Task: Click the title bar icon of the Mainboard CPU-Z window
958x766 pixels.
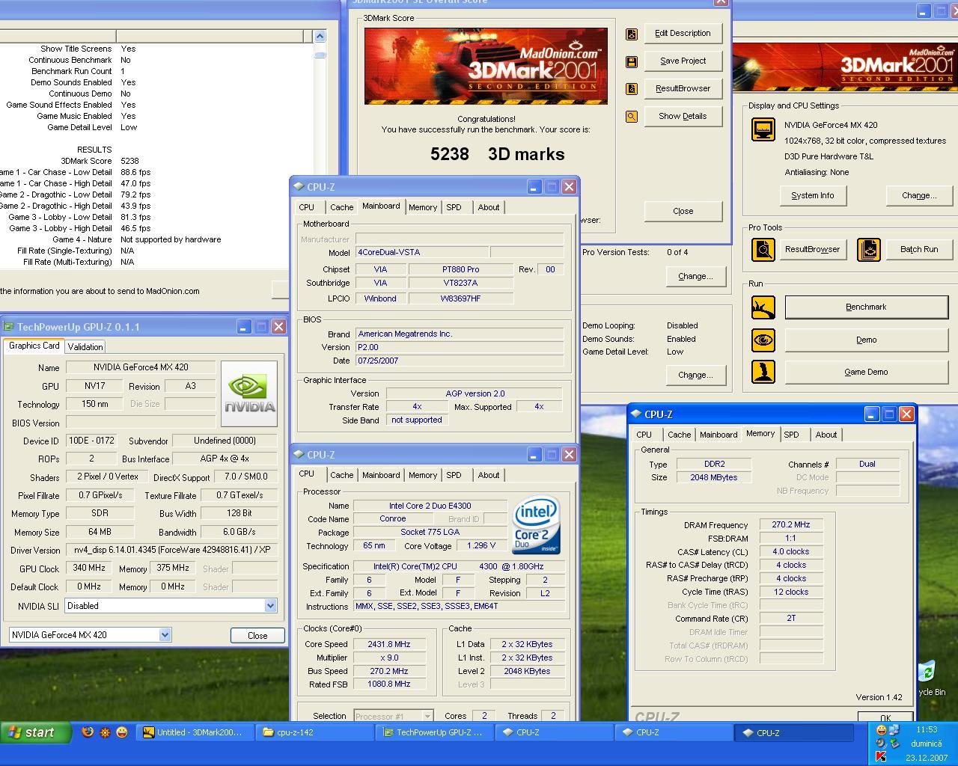Action: coord(299,187)
